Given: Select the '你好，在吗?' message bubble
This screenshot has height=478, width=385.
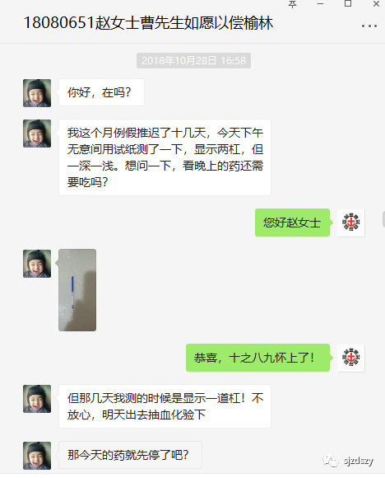Looking at the screenshot, I should coord(101,92).
